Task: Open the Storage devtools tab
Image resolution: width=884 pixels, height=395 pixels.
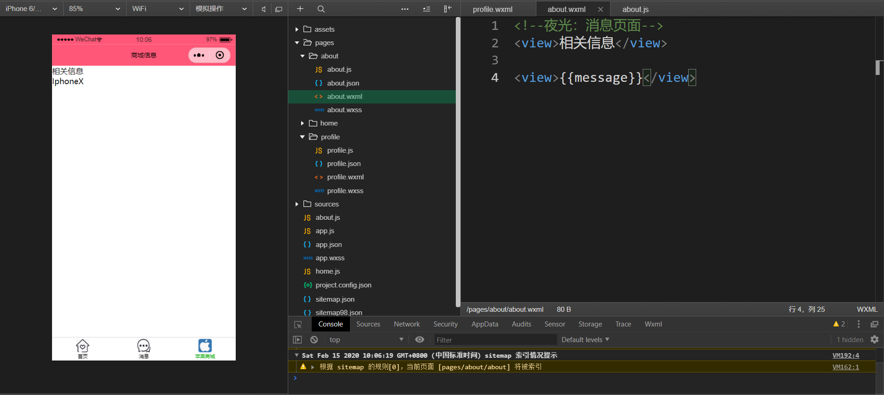Action: [x=590, y=324]
